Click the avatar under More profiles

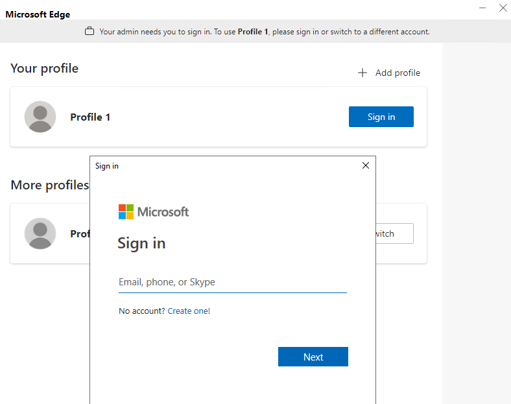click(40, 233)
